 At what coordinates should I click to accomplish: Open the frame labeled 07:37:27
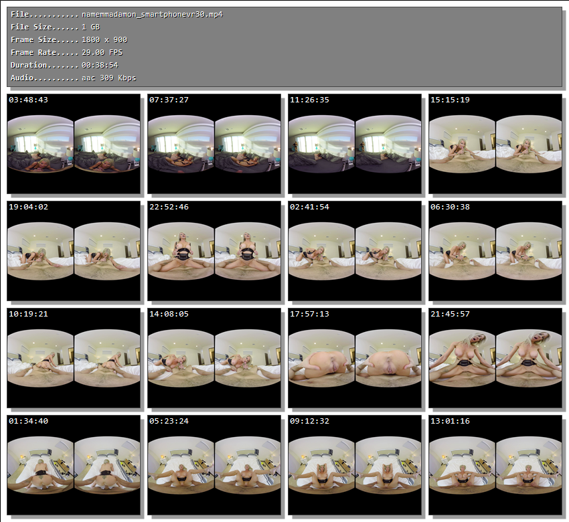[214, 144]
